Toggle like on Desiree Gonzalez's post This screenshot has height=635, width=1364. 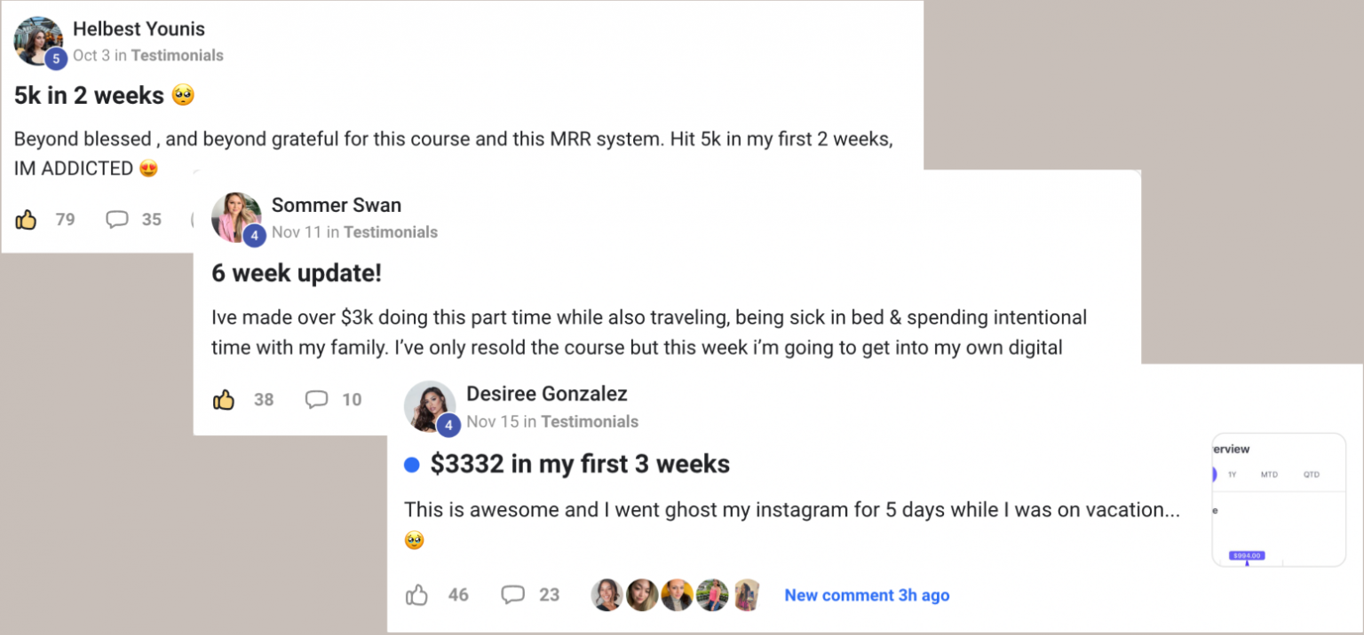(416, 595)
